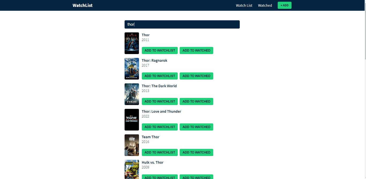Click the Team Thor poster
This screenshot has width=366, height=179.
pos(132,145)
